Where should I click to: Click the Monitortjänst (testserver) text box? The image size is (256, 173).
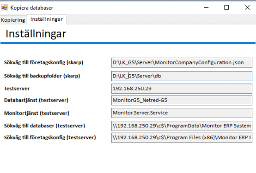(x=182, y=113)
